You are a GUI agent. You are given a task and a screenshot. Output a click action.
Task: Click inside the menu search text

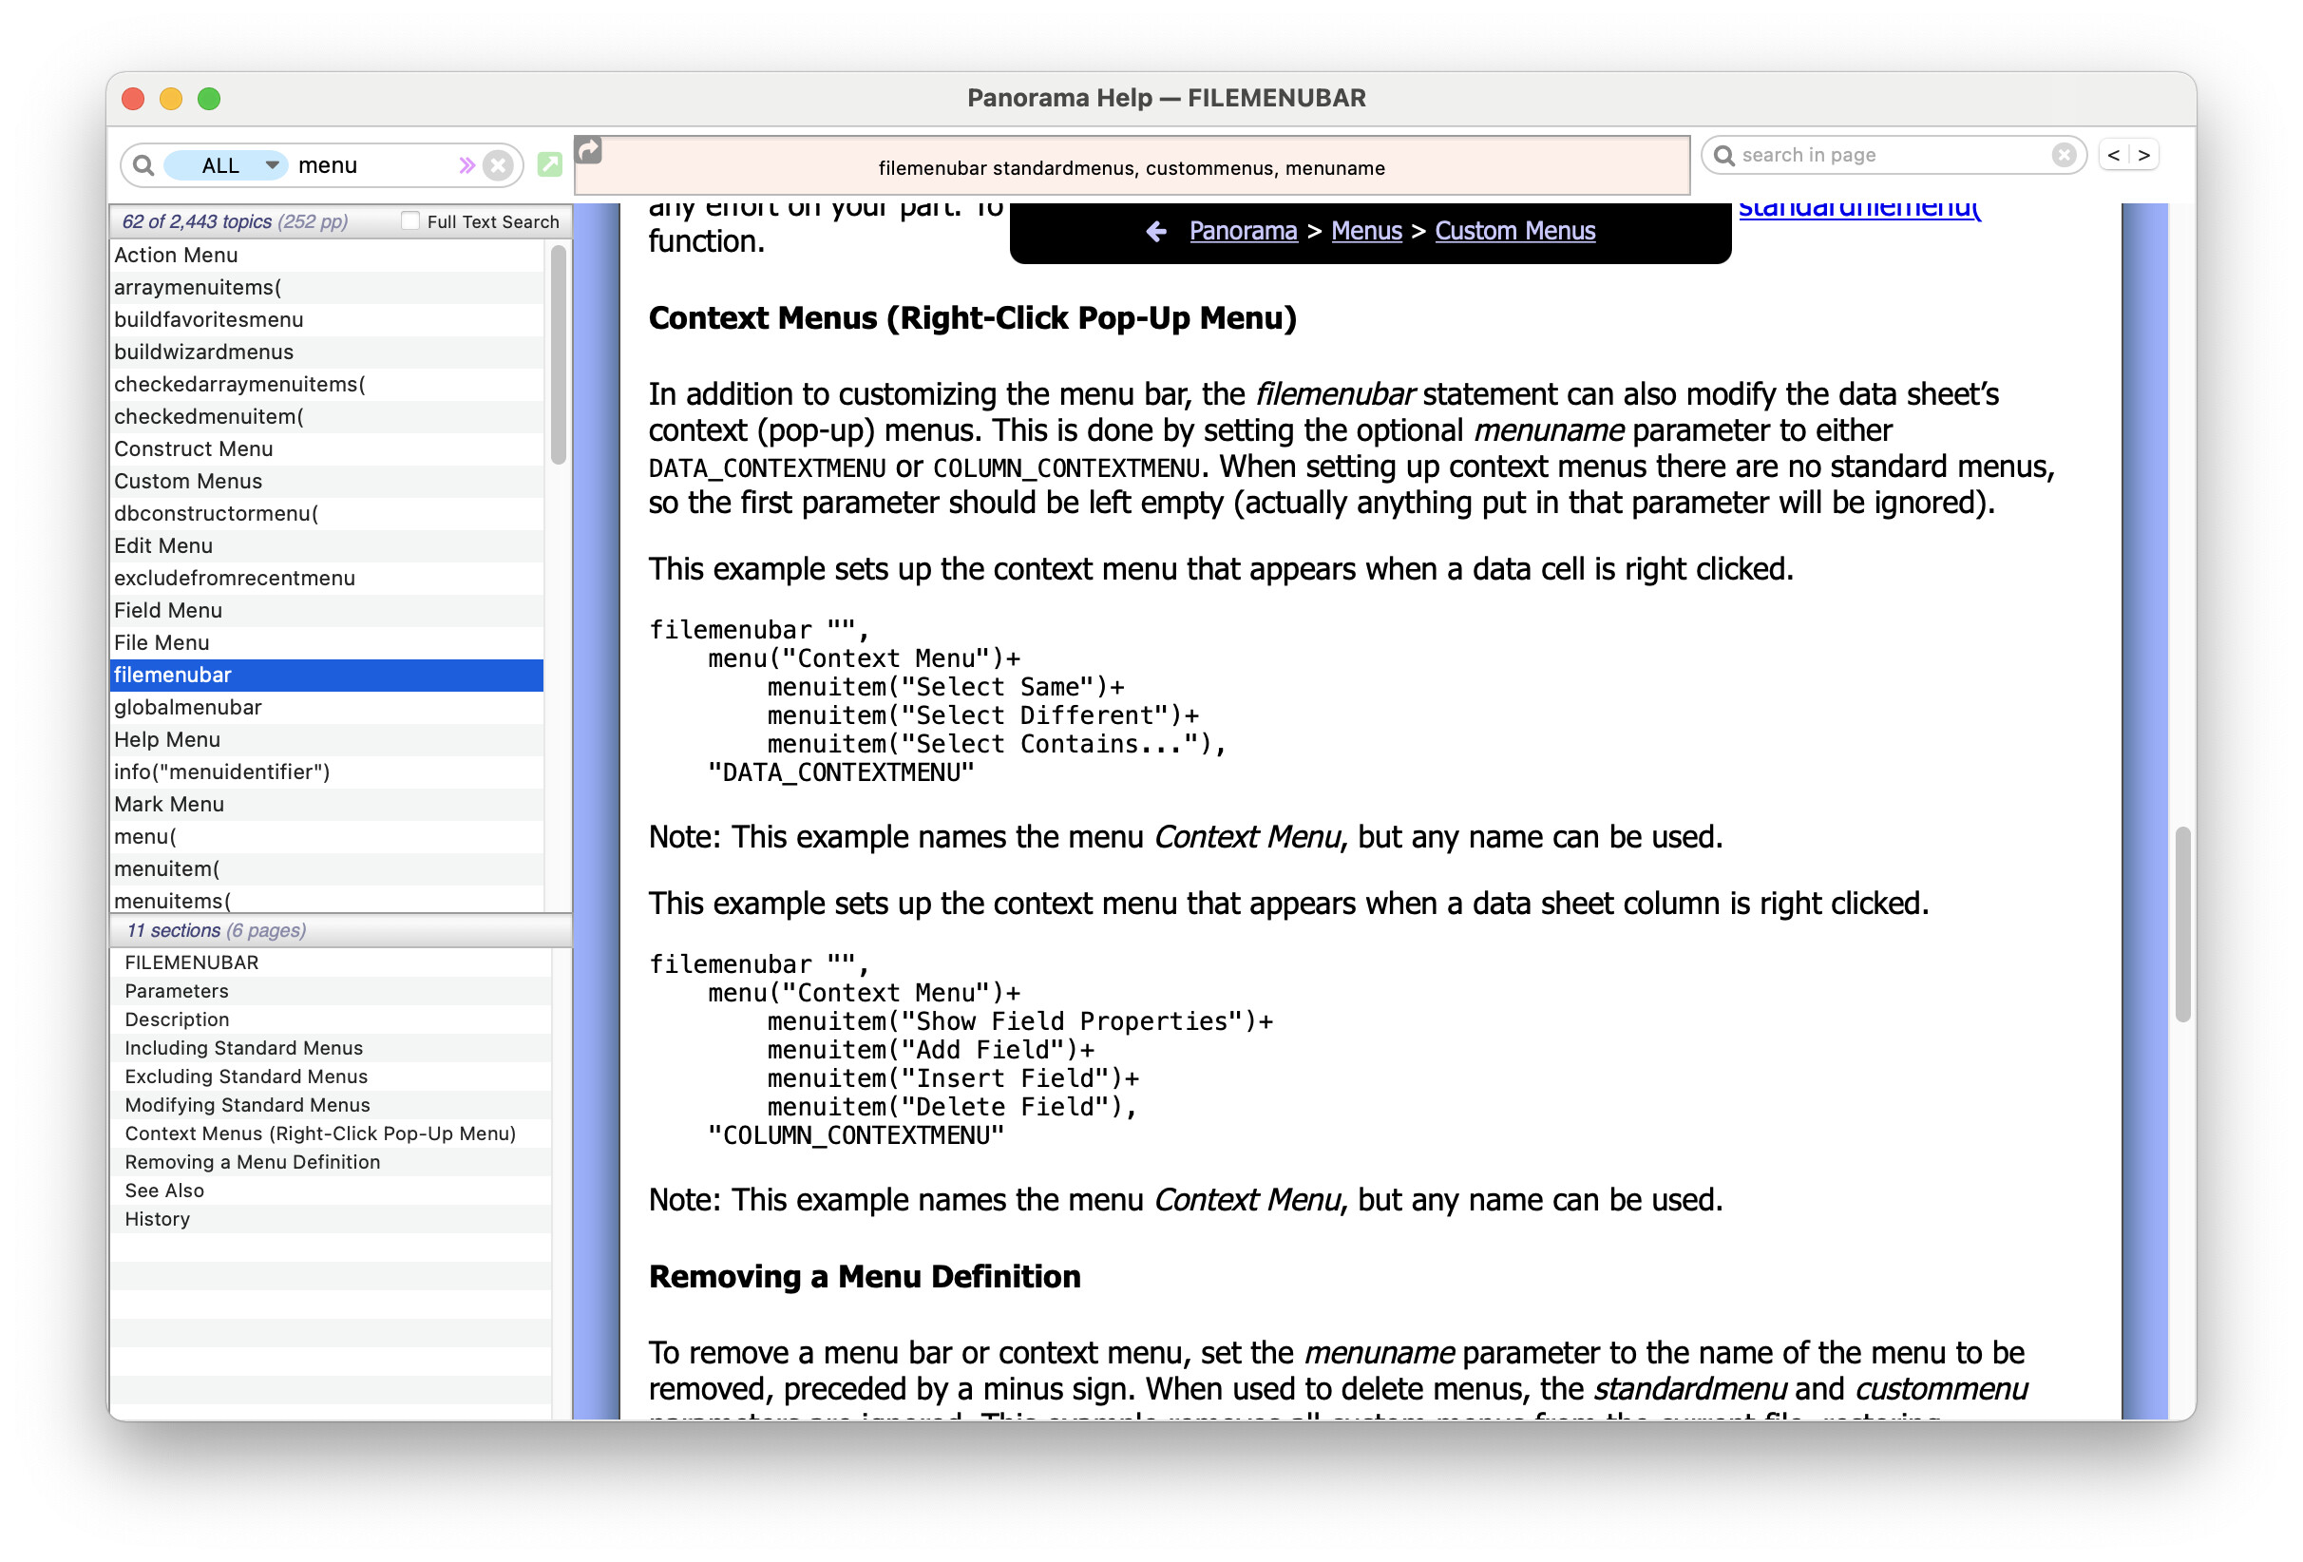coord(327,165)
